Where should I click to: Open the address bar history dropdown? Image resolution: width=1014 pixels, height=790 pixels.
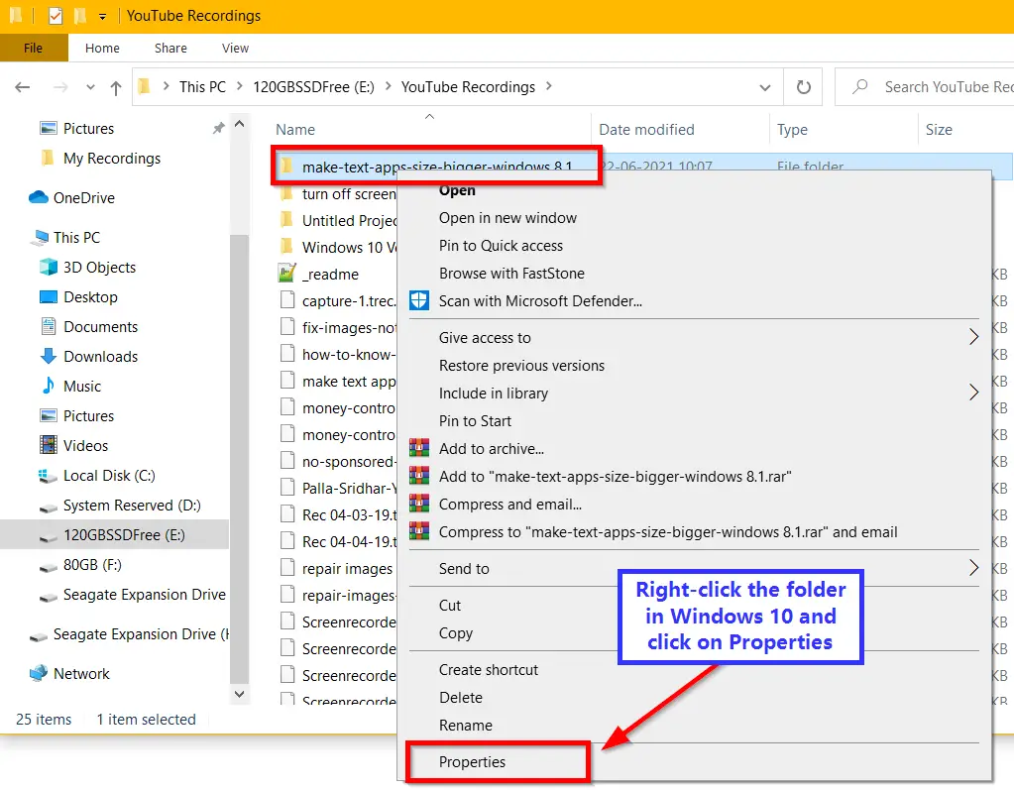(765, 87)
